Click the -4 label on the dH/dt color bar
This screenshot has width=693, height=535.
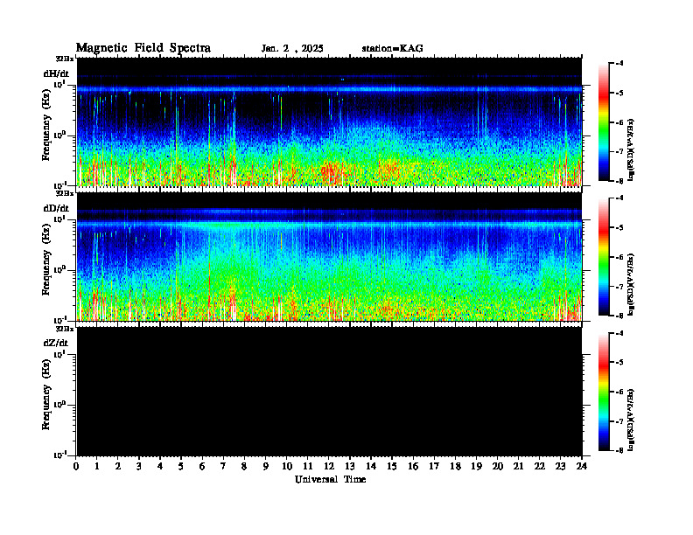pos(621,64)
